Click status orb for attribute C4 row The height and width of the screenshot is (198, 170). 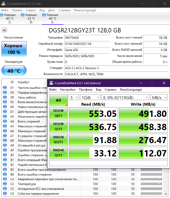(5, 194)
